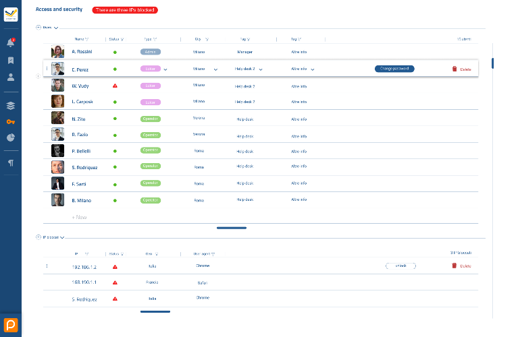Click the trash icon in C. Perez row

[454, 69]
